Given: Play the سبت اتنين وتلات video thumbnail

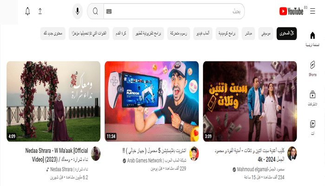Looking at the screenshot, I should pyautogui.click(x=250, y=101).
